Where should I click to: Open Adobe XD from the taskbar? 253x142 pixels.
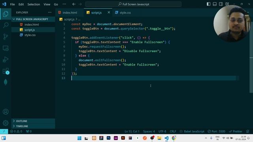(x=116, y=138)
